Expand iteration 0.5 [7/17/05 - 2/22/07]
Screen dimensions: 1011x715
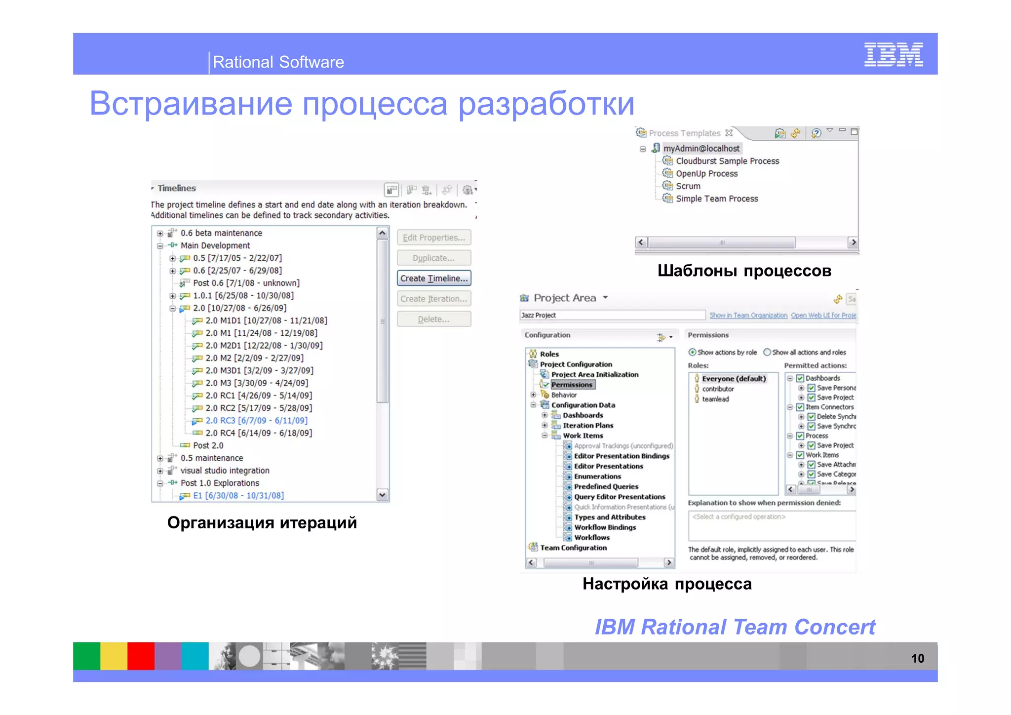(172, 258)
